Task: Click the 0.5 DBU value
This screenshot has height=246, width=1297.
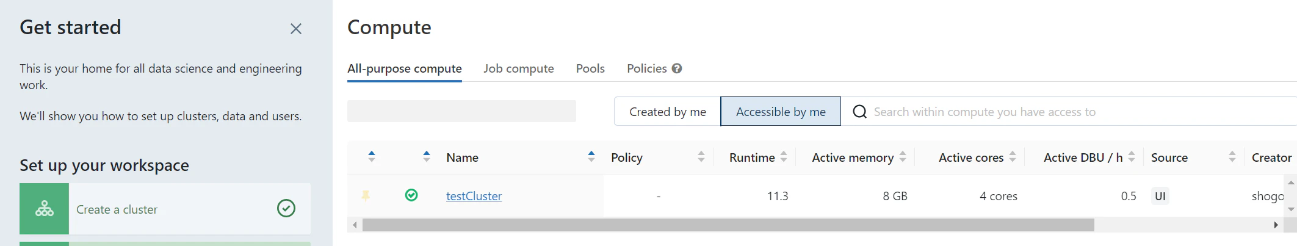Action: click(x=1129, y=196)
